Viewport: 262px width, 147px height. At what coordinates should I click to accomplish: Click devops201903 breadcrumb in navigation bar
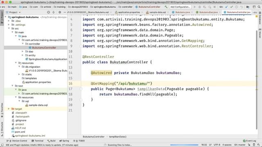point(78,7)
